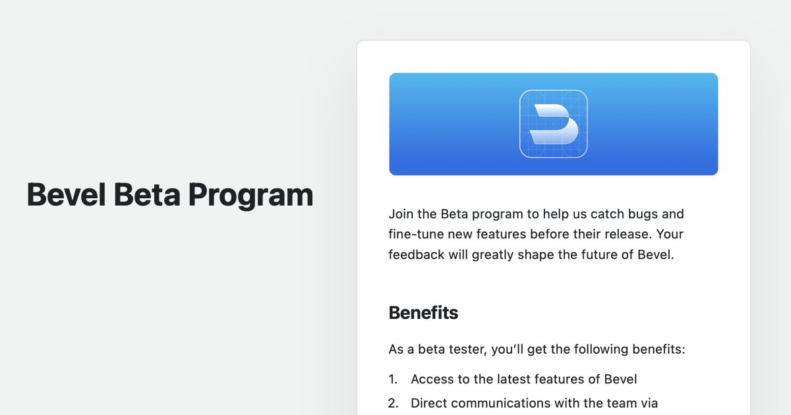Click the list number "2."
791x415 pixels.
(x=394, y=403)
